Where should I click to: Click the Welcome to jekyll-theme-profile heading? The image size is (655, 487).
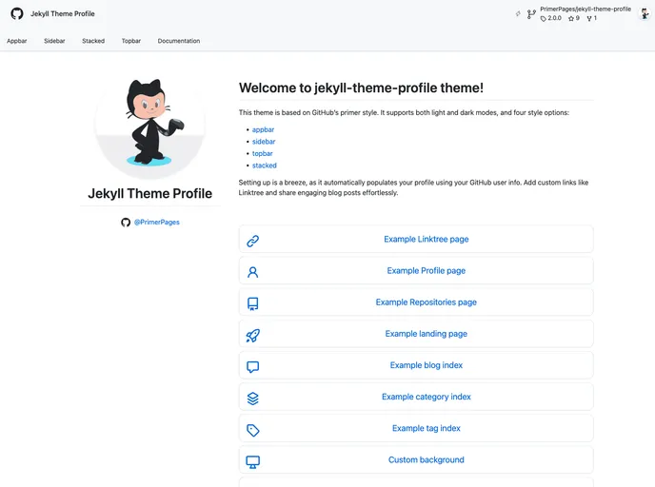(361, 88)
